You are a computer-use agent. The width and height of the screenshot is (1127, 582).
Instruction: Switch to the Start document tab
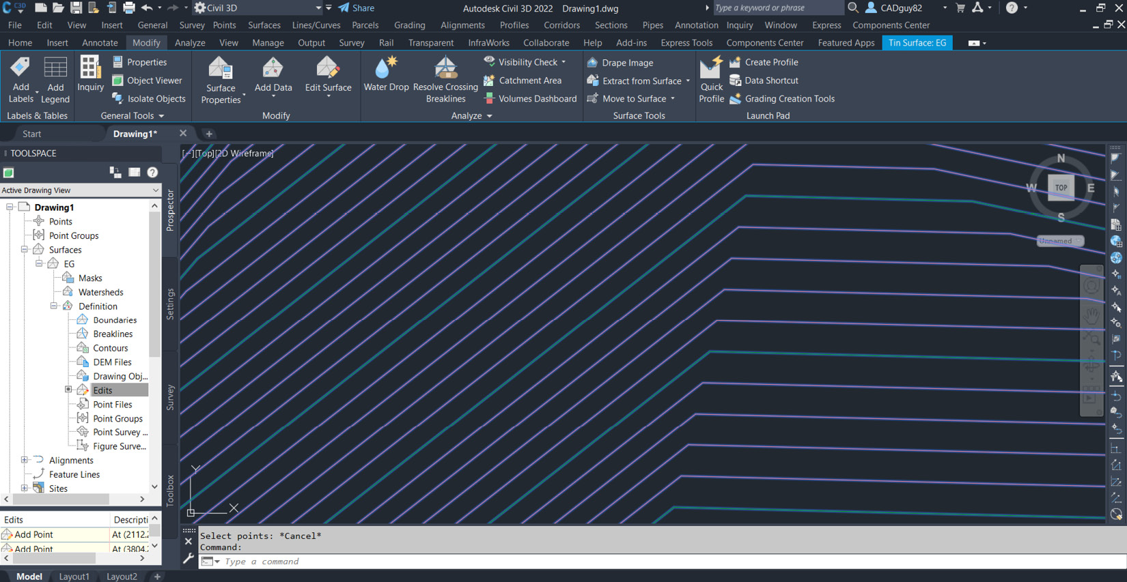pyautogui.click(x=31, y=134)
